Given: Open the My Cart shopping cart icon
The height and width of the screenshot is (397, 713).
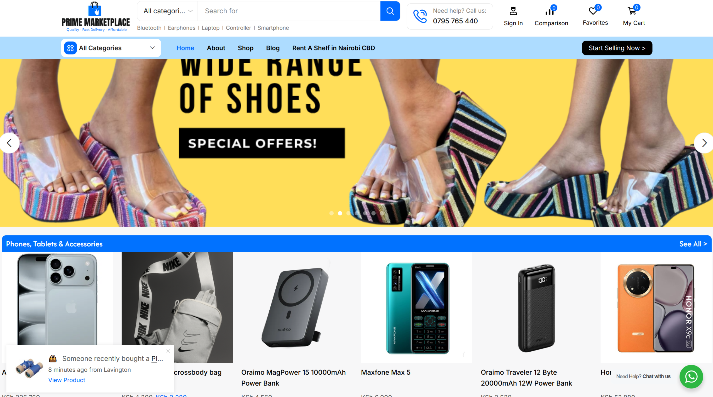Looking at the screenshot, I should click(632, 11).
